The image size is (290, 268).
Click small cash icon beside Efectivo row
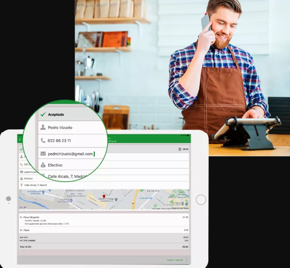(x=21, y=179)
